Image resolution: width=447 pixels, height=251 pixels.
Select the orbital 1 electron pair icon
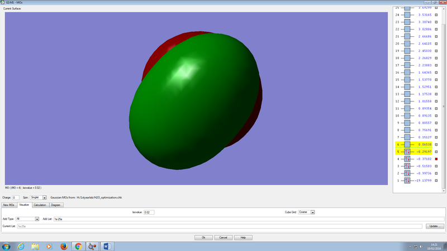(x=407, y=181)
